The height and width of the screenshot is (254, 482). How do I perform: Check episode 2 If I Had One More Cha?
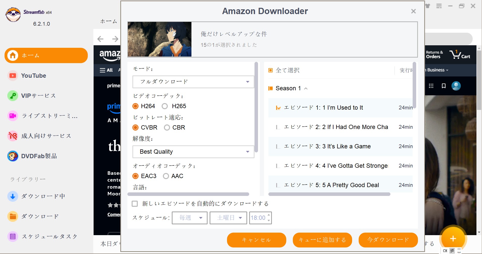278,127
